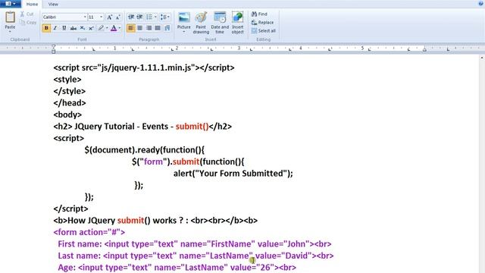Toggle Subscript formatting
This screenshot has width=485, height=273.
point(83,28)
